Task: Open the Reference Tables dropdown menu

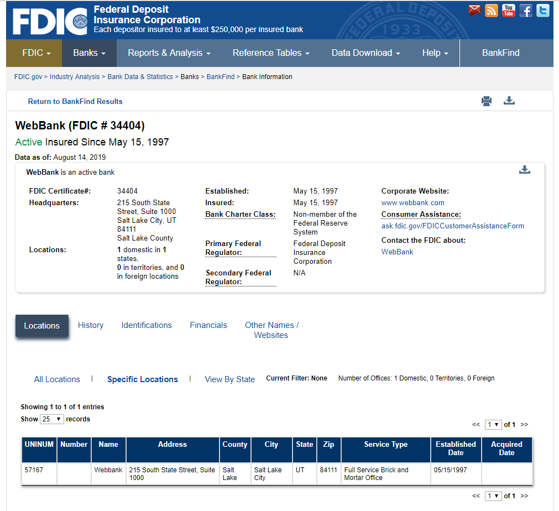Action: [x=271, y=53]
